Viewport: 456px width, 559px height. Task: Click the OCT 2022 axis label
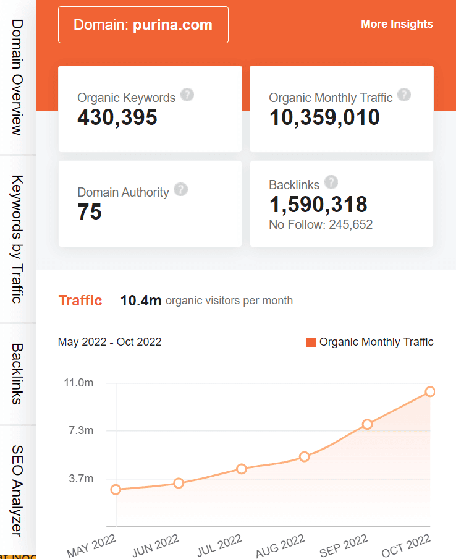click(x=406, y=543)
